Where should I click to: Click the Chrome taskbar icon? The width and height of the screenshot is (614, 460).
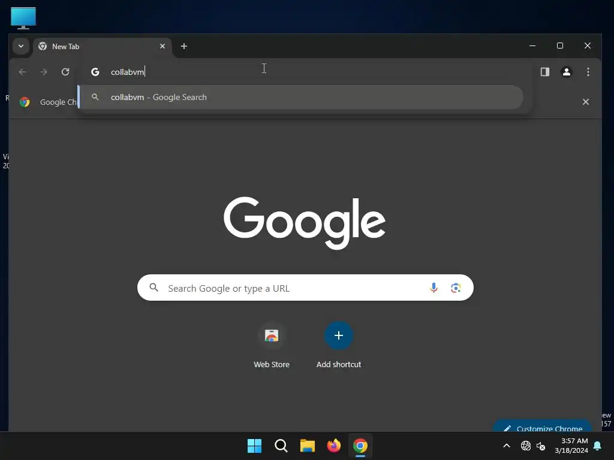click(360, 446)
